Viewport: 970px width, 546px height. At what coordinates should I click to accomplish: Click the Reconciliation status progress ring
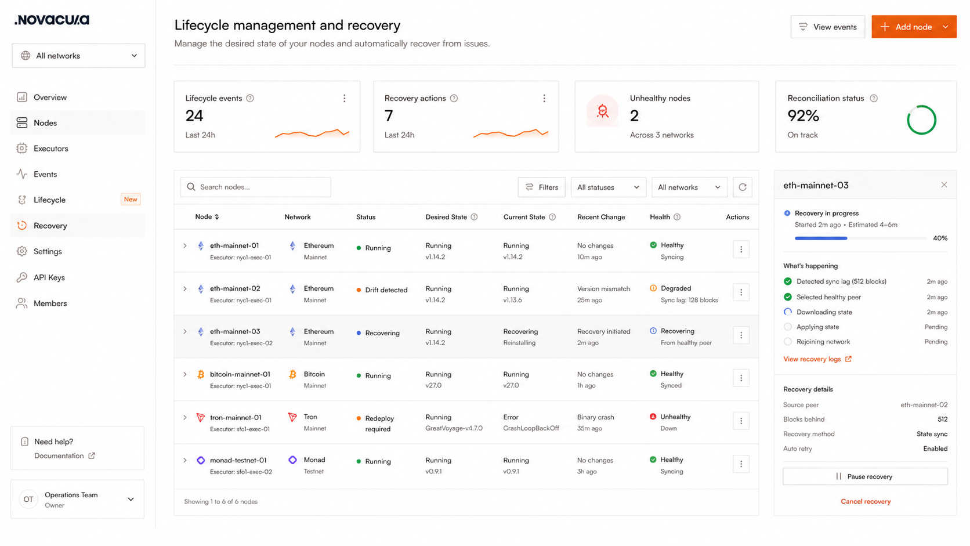(921, 120)
